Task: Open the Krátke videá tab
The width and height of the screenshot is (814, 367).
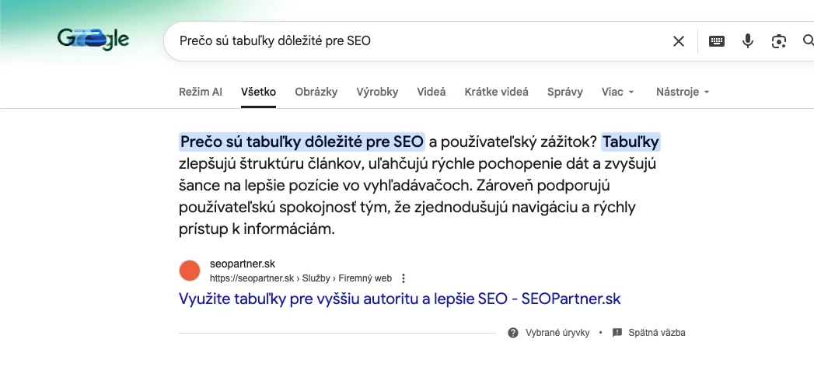Action: pos(497,92)
